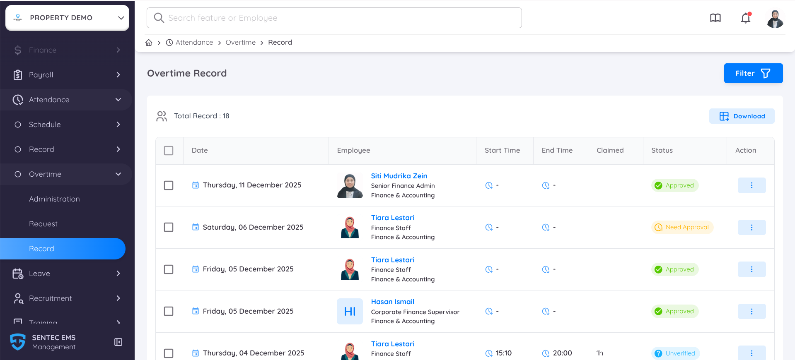Open the PROPERTY DEMO company dropdown

(x=67, y=18)
